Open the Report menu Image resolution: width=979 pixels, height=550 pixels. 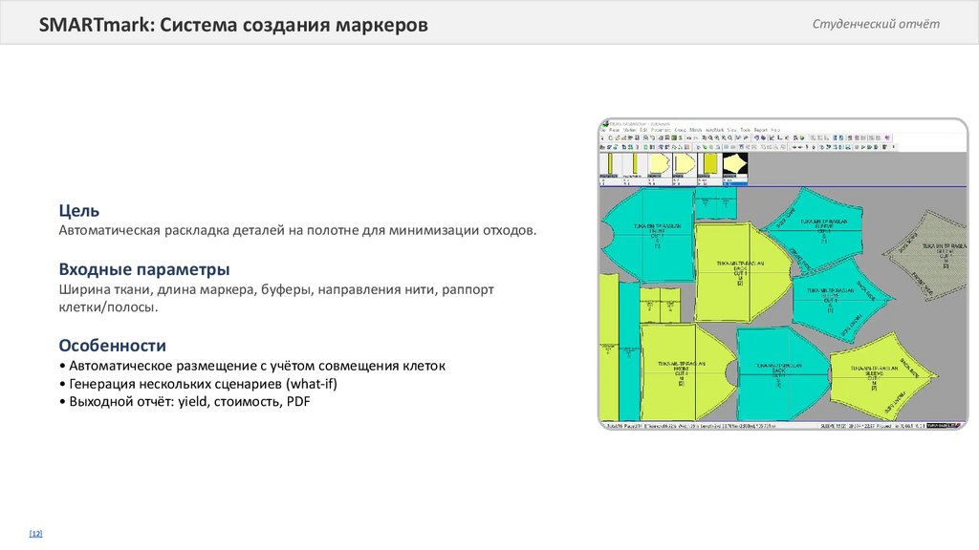[760, 130]
